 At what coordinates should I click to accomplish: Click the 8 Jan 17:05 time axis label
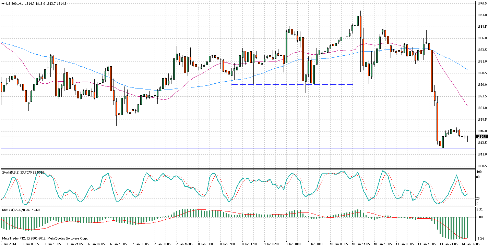click(251, 244)
